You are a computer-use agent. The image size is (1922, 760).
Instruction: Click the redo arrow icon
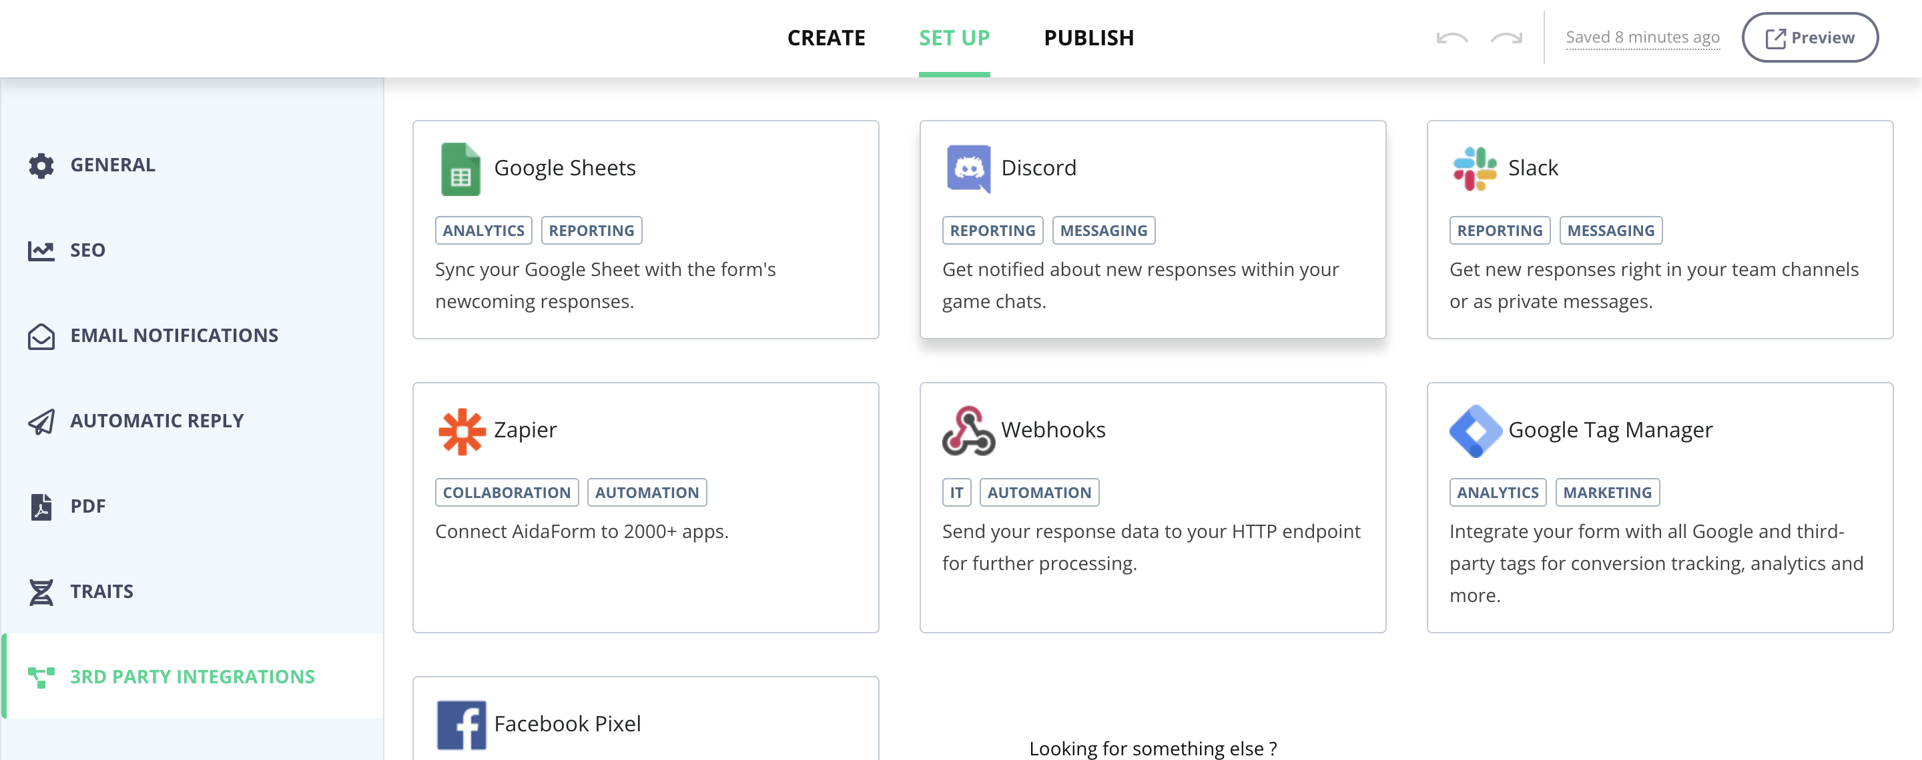[x=1506, y=38]
